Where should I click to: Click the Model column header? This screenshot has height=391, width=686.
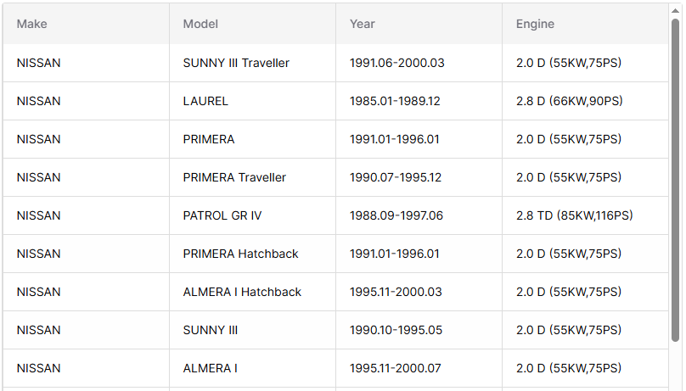[x=200, y=24]
